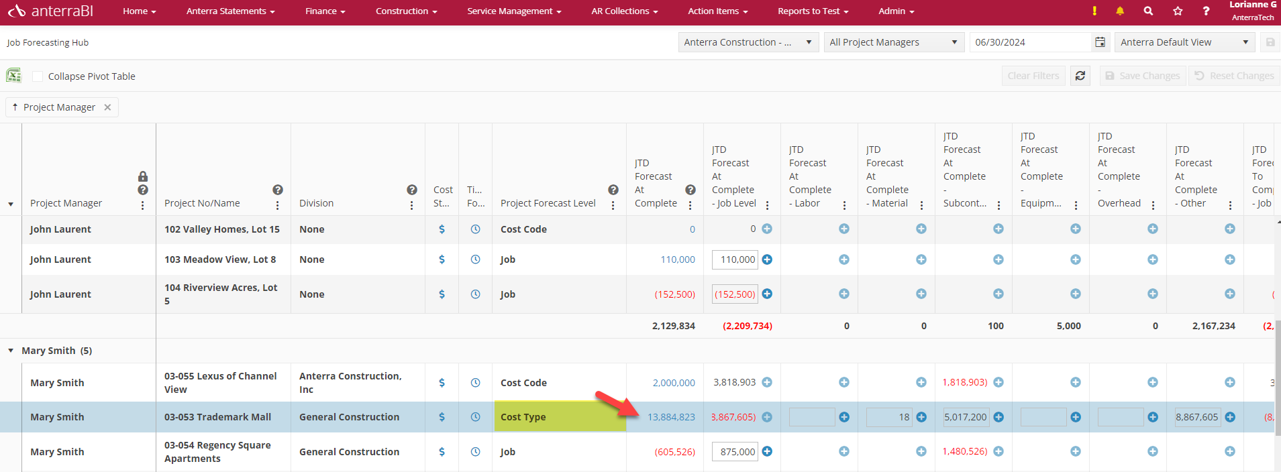Click the 2,000,000 forecast value link

[674, 383]
